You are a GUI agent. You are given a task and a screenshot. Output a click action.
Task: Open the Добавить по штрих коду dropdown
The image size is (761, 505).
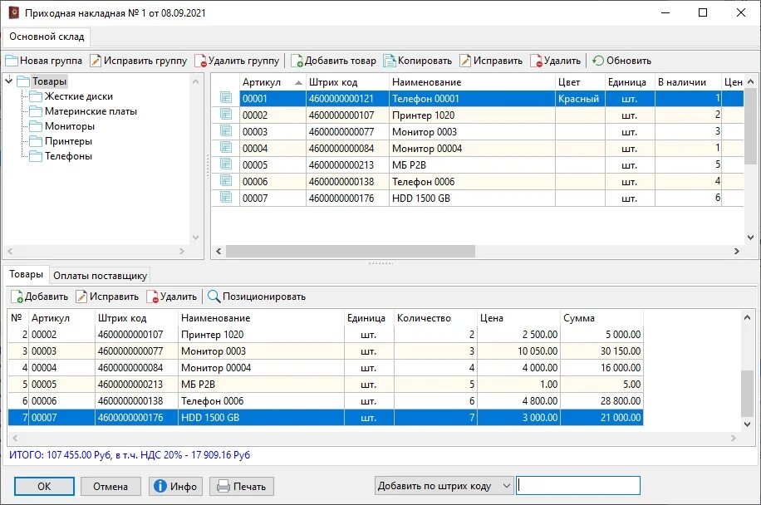[506, 486]
